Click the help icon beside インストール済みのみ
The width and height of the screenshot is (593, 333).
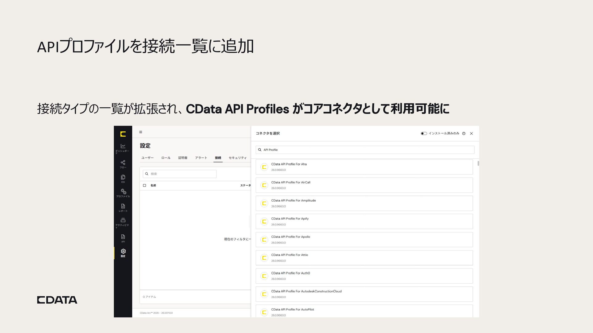(x=464, y=134)
